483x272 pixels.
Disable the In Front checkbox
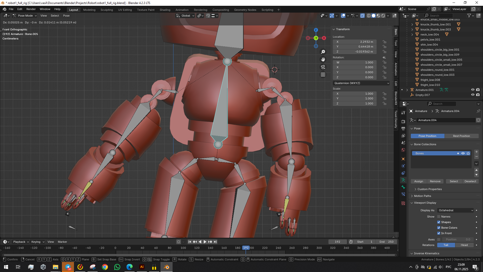pyautogui.click(x=439, y=233)
